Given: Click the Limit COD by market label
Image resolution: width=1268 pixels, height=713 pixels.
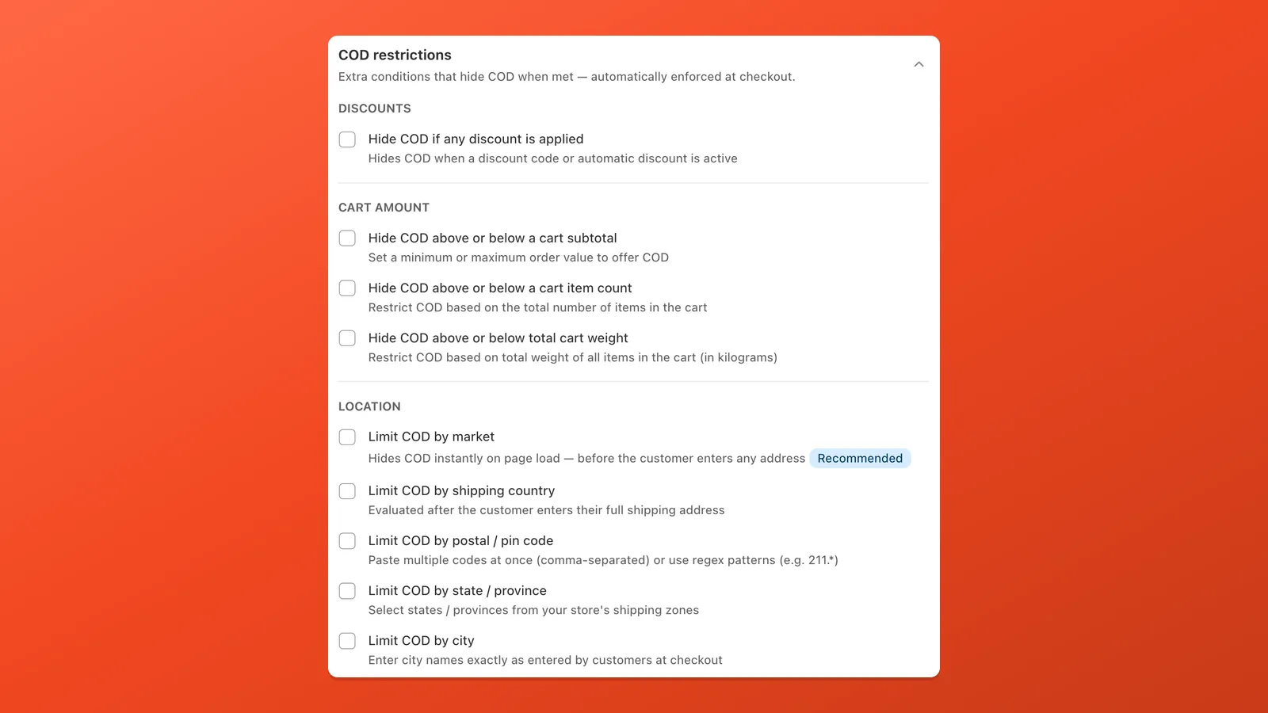Looking at the screenshot, I should coord(431,437).
